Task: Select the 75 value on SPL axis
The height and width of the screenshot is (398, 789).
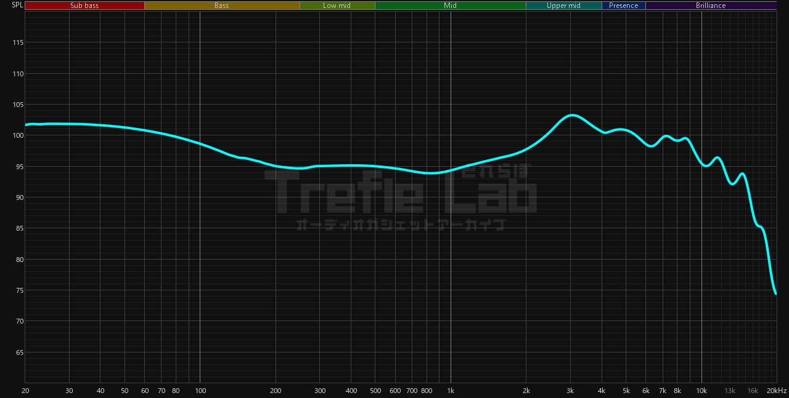Action: 19,290
